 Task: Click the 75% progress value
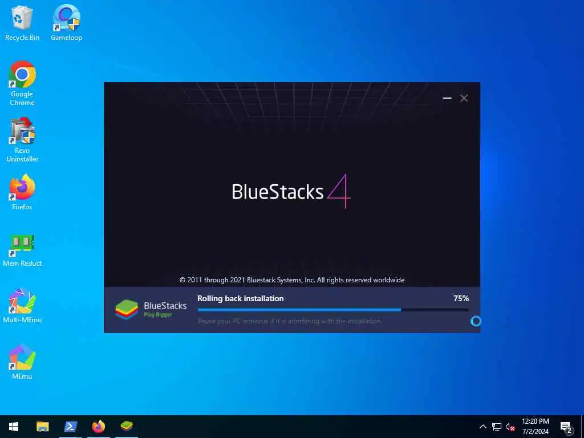(461, 298)
